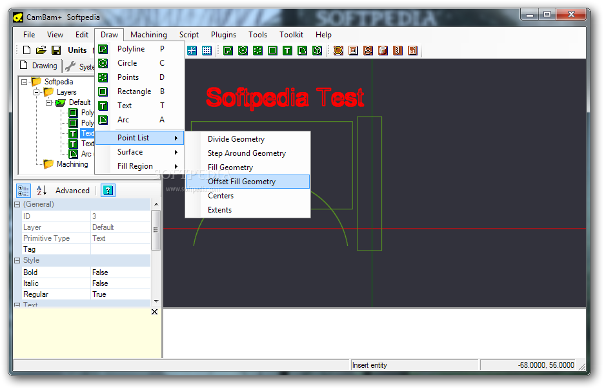The image size is (604, 389).
Task: Click the Engrave machining operation icon
Action: (x=368, y=50)
